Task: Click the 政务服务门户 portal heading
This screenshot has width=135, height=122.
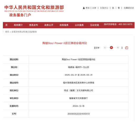Action: coord(20,15)
